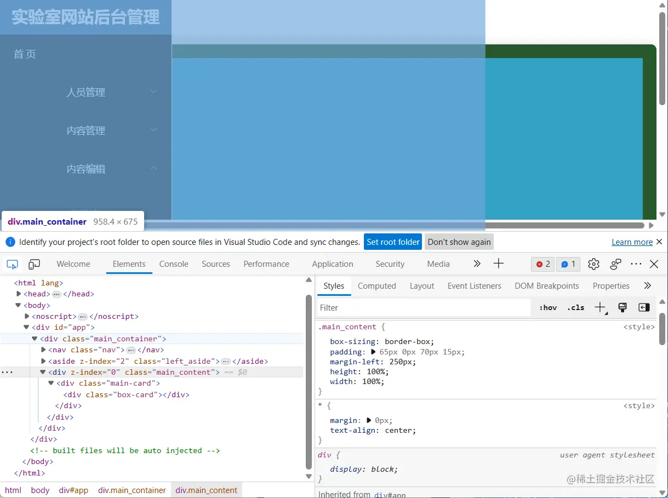The width and height of the screenshot is (668, 498).
Task: Collapse the div#app node arrow
Action: point(27,328)
